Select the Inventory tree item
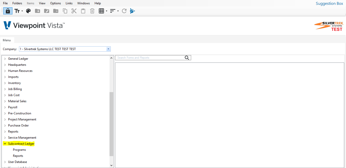The width and height of the screenshot is (346, 168). point(14,83)
